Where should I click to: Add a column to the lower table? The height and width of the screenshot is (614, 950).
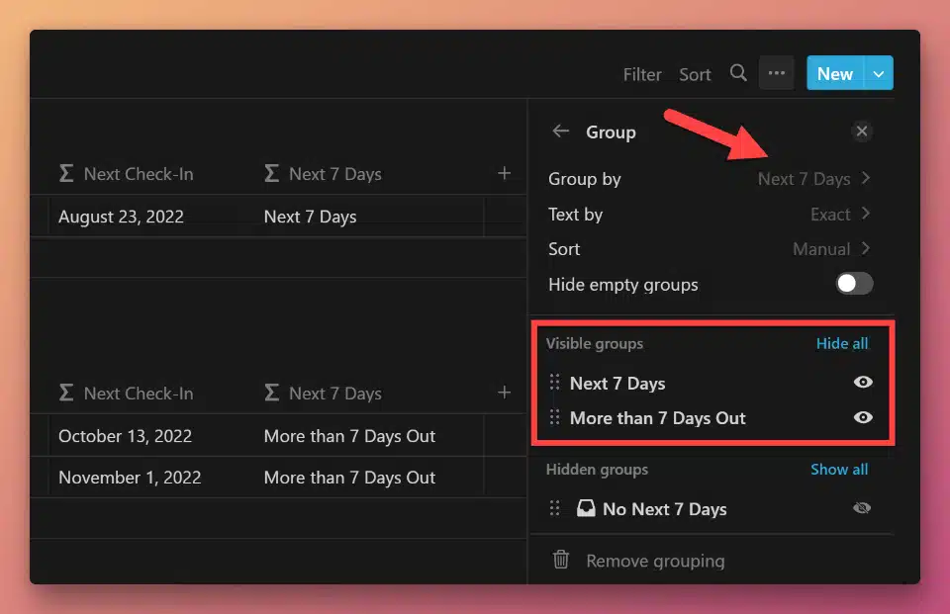click(504, 393)
